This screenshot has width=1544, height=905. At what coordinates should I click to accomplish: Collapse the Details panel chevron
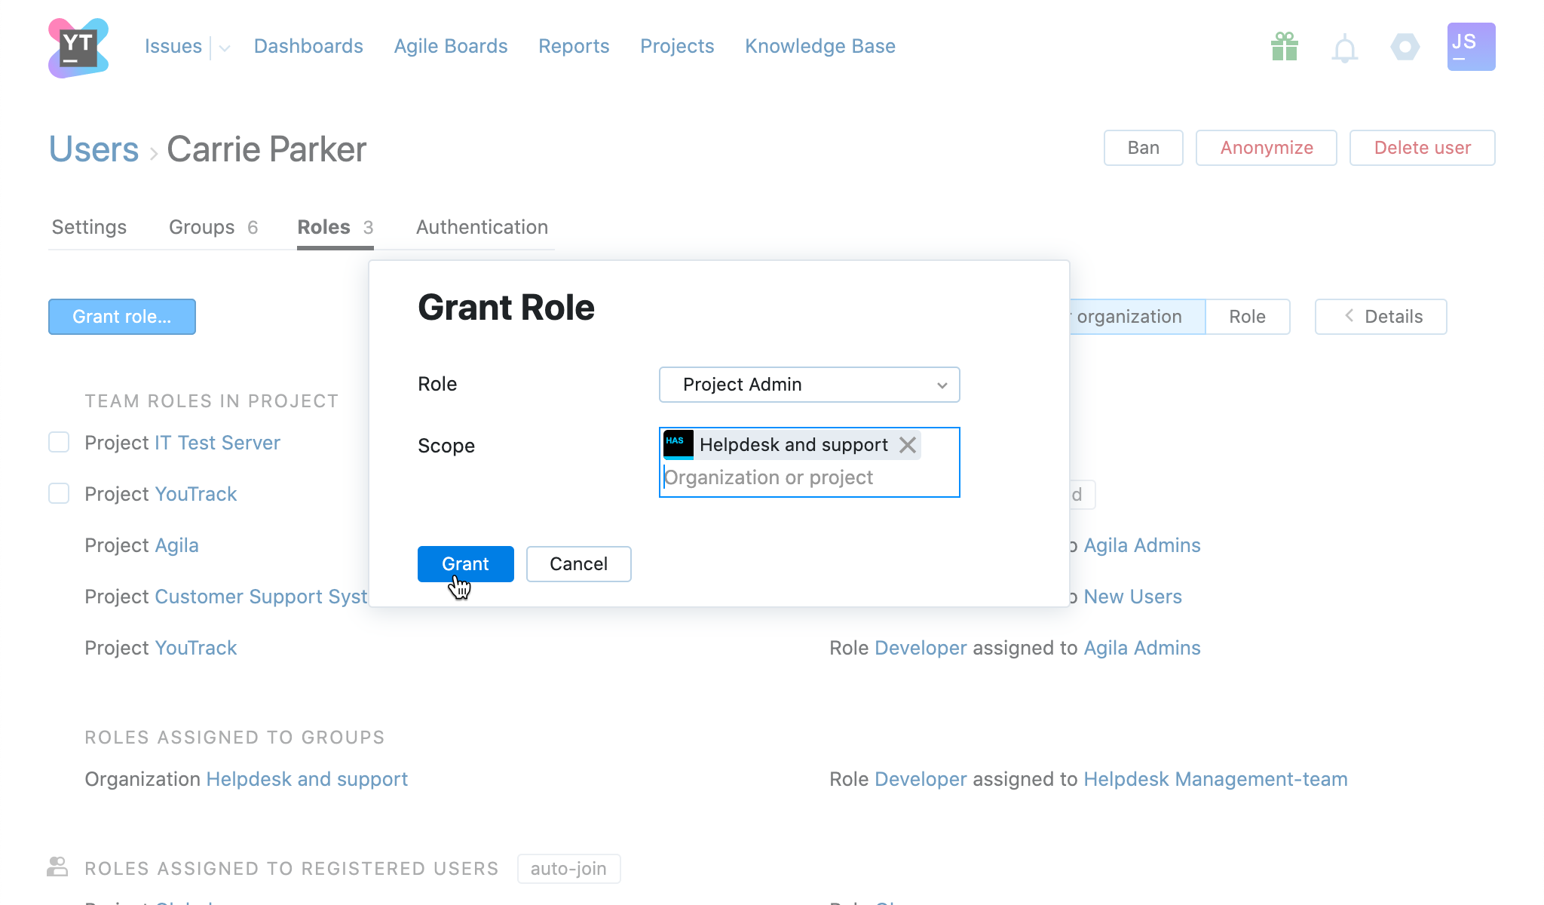coord(1349,316)
